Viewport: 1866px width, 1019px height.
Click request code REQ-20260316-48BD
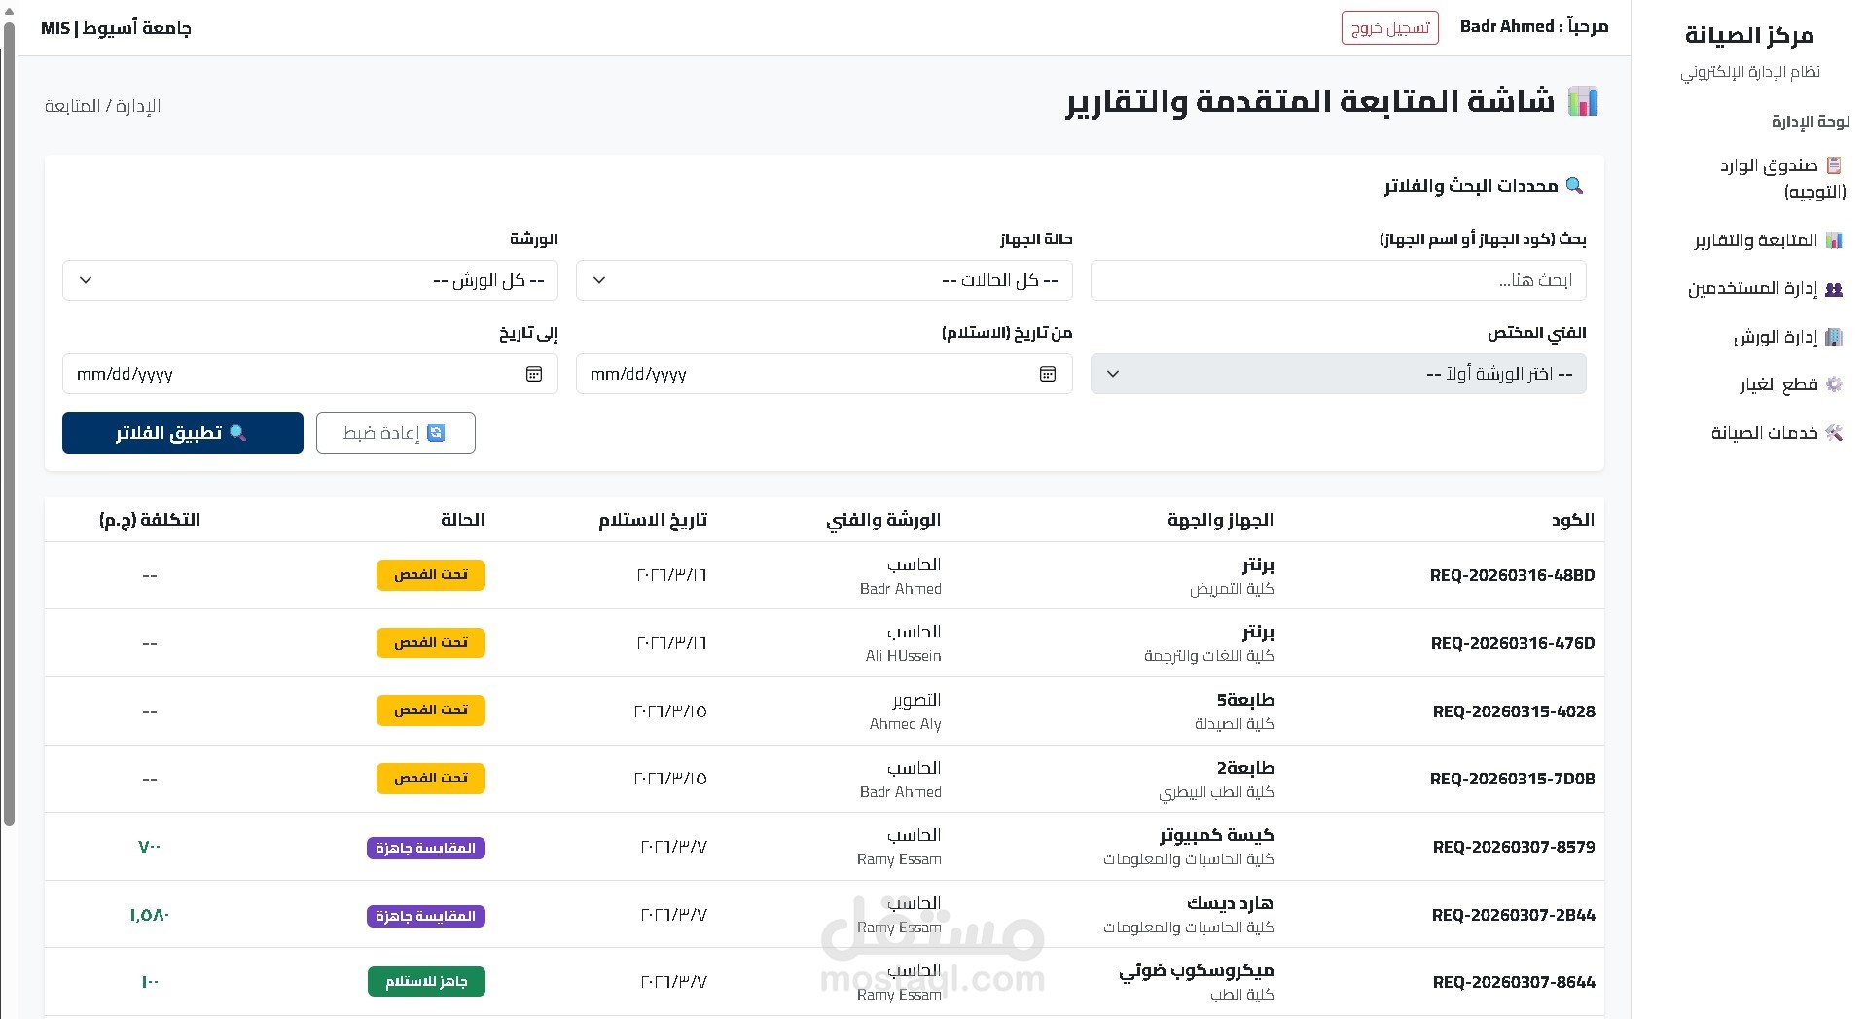1512,575
